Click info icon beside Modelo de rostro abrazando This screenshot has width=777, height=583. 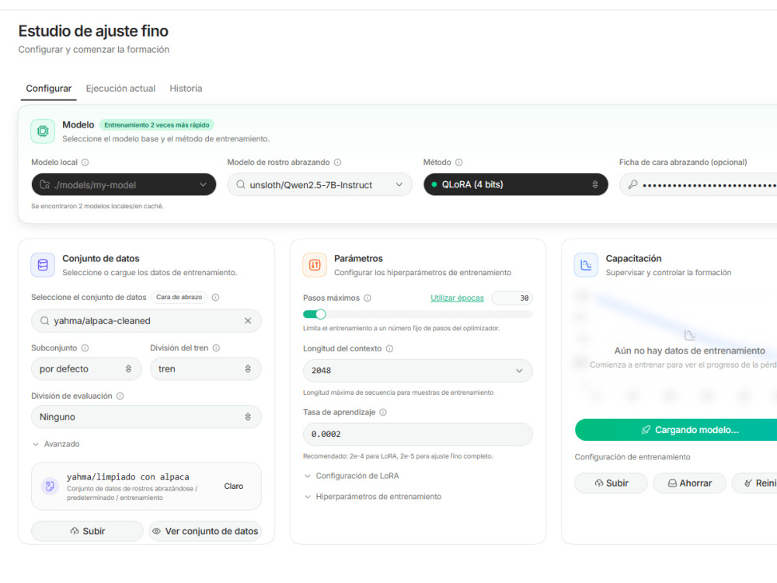click(337, 162)
